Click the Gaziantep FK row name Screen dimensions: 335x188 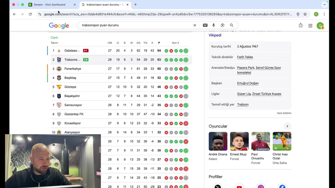[x=74, y=114]
